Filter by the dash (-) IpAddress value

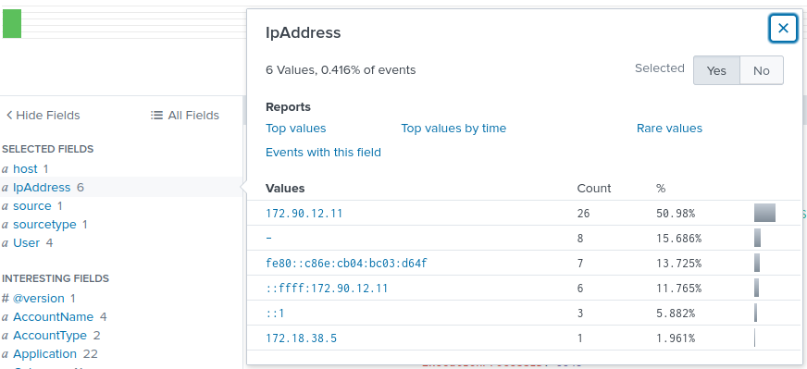pyautogui.click(x=269, y=239)
